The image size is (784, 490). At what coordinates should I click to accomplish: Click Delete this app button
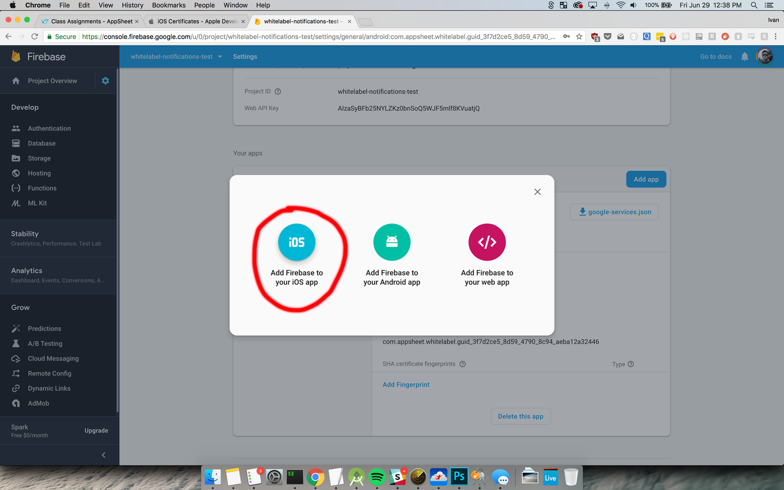(x=520, y=416)
